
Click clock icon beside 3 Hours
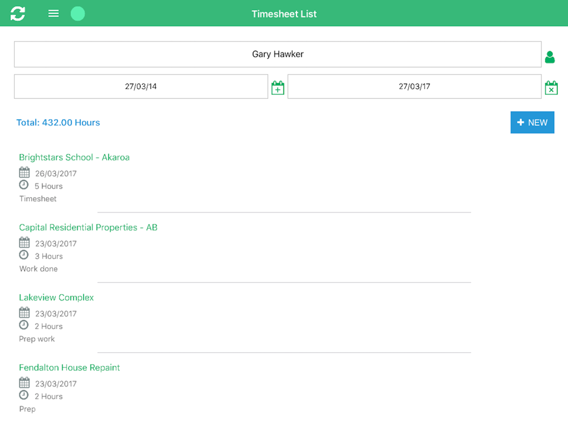(23, 255)
